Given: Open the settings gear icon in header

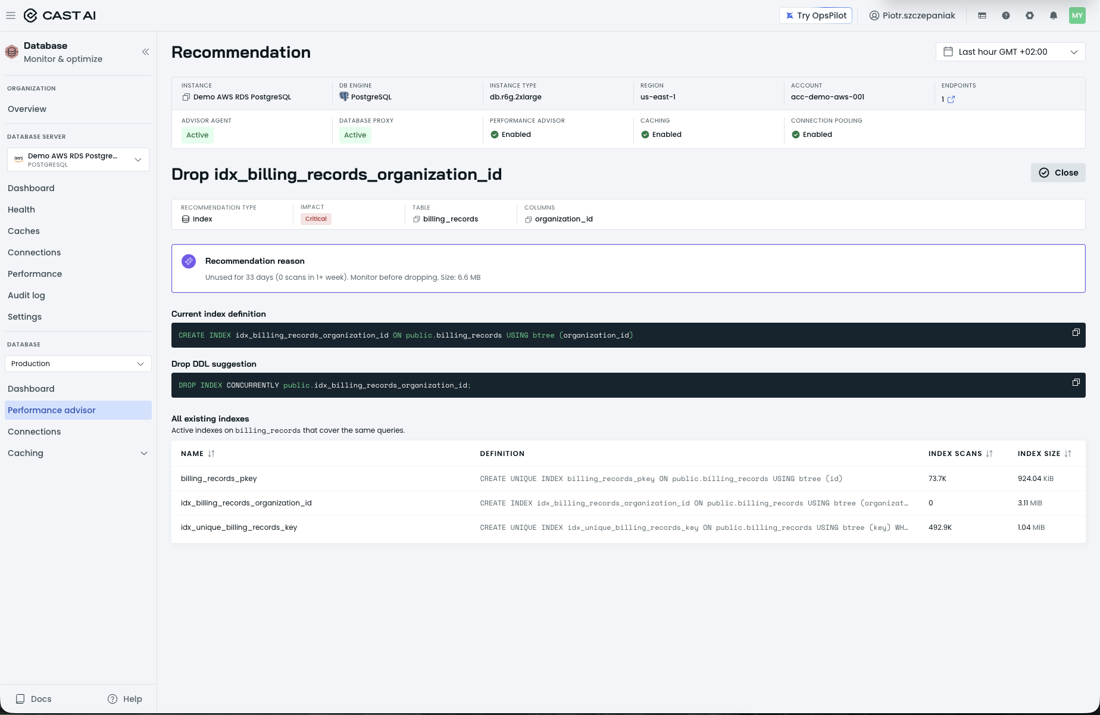Looking at the screenshot, I should (1030, 15).
